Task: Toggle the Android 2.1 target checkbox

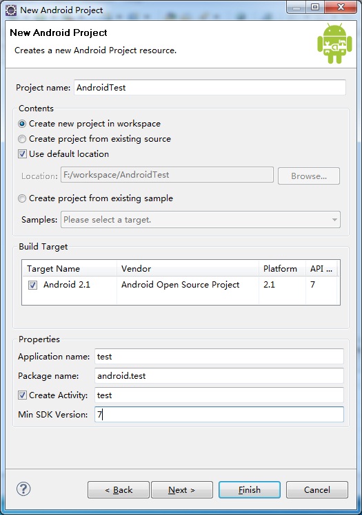Action: point(33,285)
